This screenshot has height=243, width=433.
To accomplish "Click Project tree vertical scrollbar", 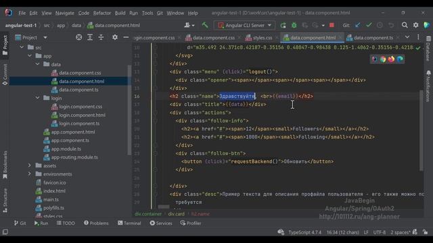I will coord(129,110).
